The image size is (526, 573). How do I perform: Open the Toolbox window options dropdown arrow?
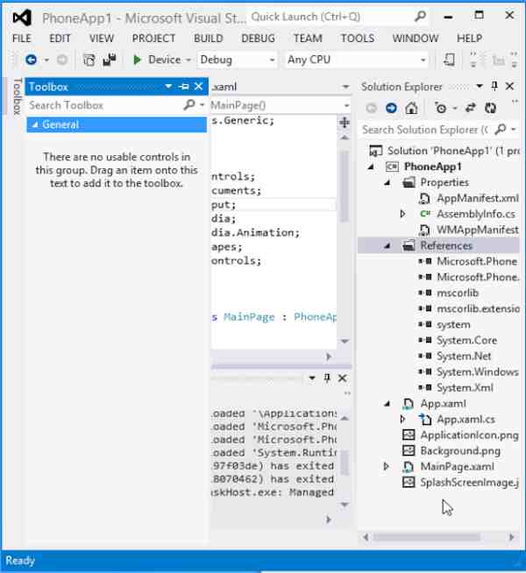pyautogui.click(x=168, y=86)
